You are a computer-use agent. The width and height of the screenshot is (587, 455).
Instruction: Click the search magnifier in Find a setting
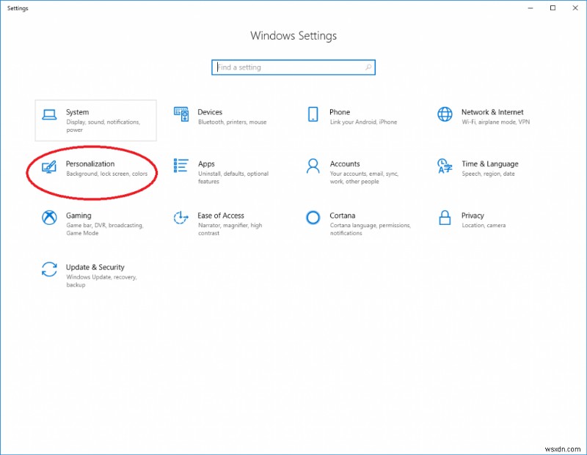point(368,67)
